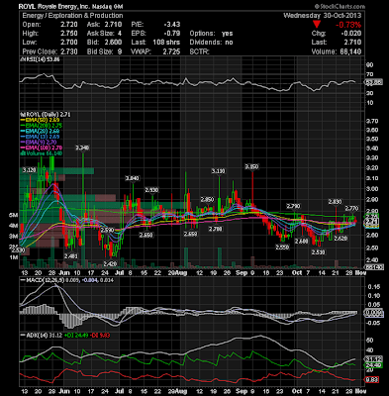Click the 2.420 low price annotation
The width and height of the screenshot is (389, 396).
pos(110,263)
